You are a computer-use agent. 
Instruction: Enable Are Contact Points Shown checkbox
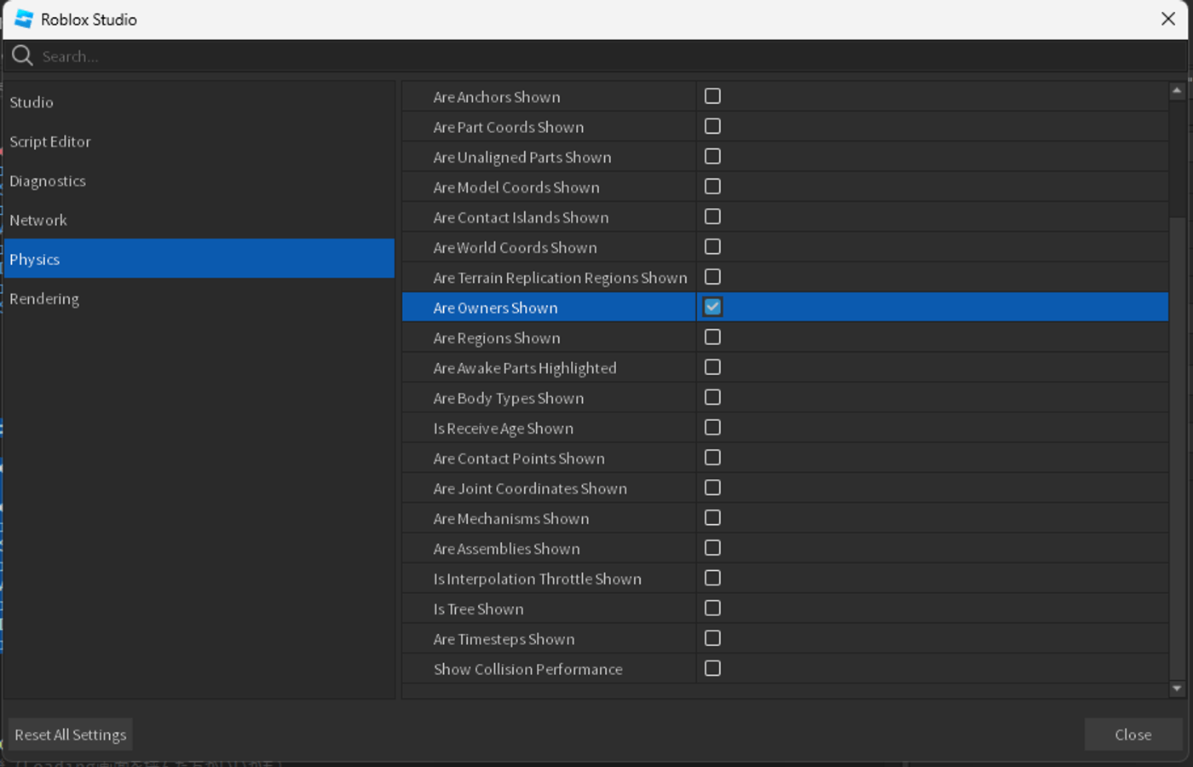point(712,458)
